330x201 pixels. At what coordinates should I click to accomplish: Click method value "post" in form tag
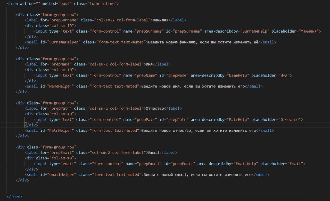[65, 4]
